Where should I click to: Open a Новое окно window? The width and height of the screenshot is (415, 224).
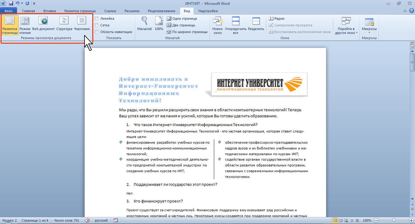(x=218, y=25)
